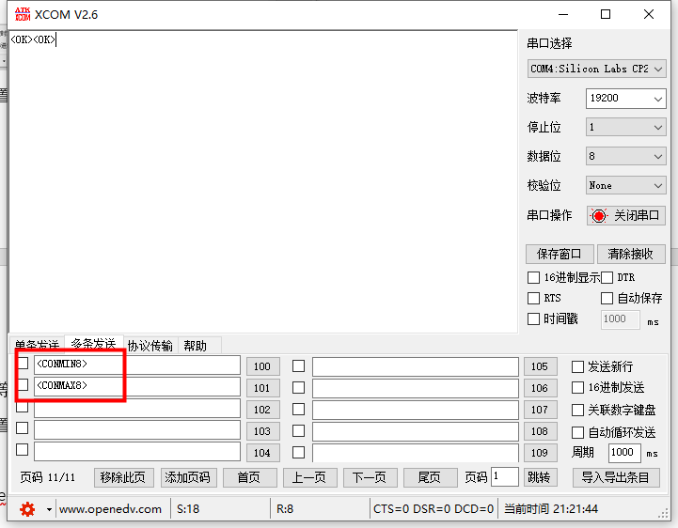This screenshot has height=528, width=678.
Task: Click the XCOM app logo in title bar
Action: (x=23, y=14)
